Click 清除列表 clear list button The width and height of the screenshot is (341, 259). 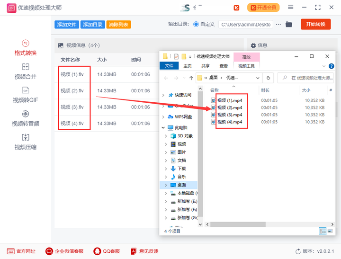tap(118, 25)
